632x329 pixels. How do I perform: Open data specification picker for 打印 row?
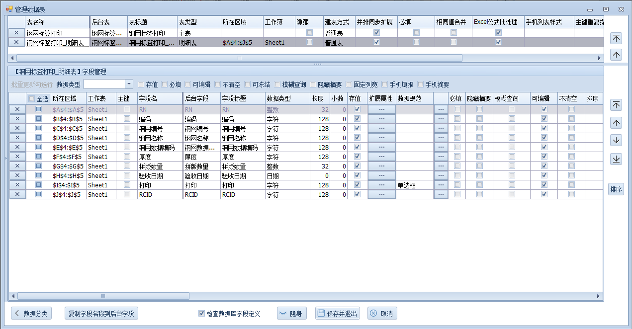pos(441,185)
